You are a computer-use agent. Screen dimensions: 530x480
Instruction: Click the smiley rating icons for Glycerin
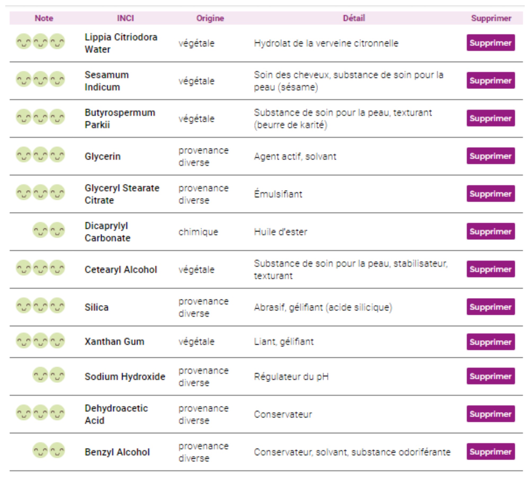[40, 155]
